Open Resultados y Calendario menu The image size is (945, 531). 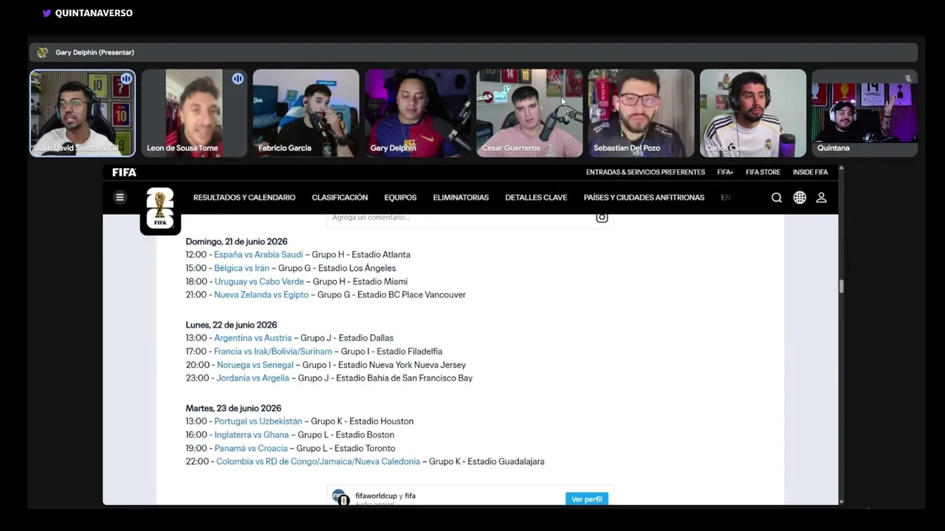click(244, 198)
